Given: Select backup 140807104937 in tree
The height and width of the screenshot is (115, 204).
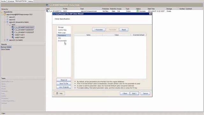Looking at the screenshot, I should point(20,37).
